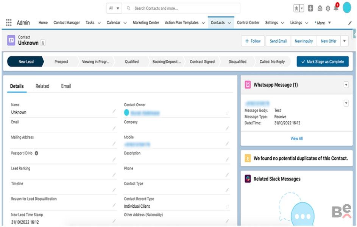The image size is (357, 227).
Task: Open the Setup gear icon
Action: 328,8
